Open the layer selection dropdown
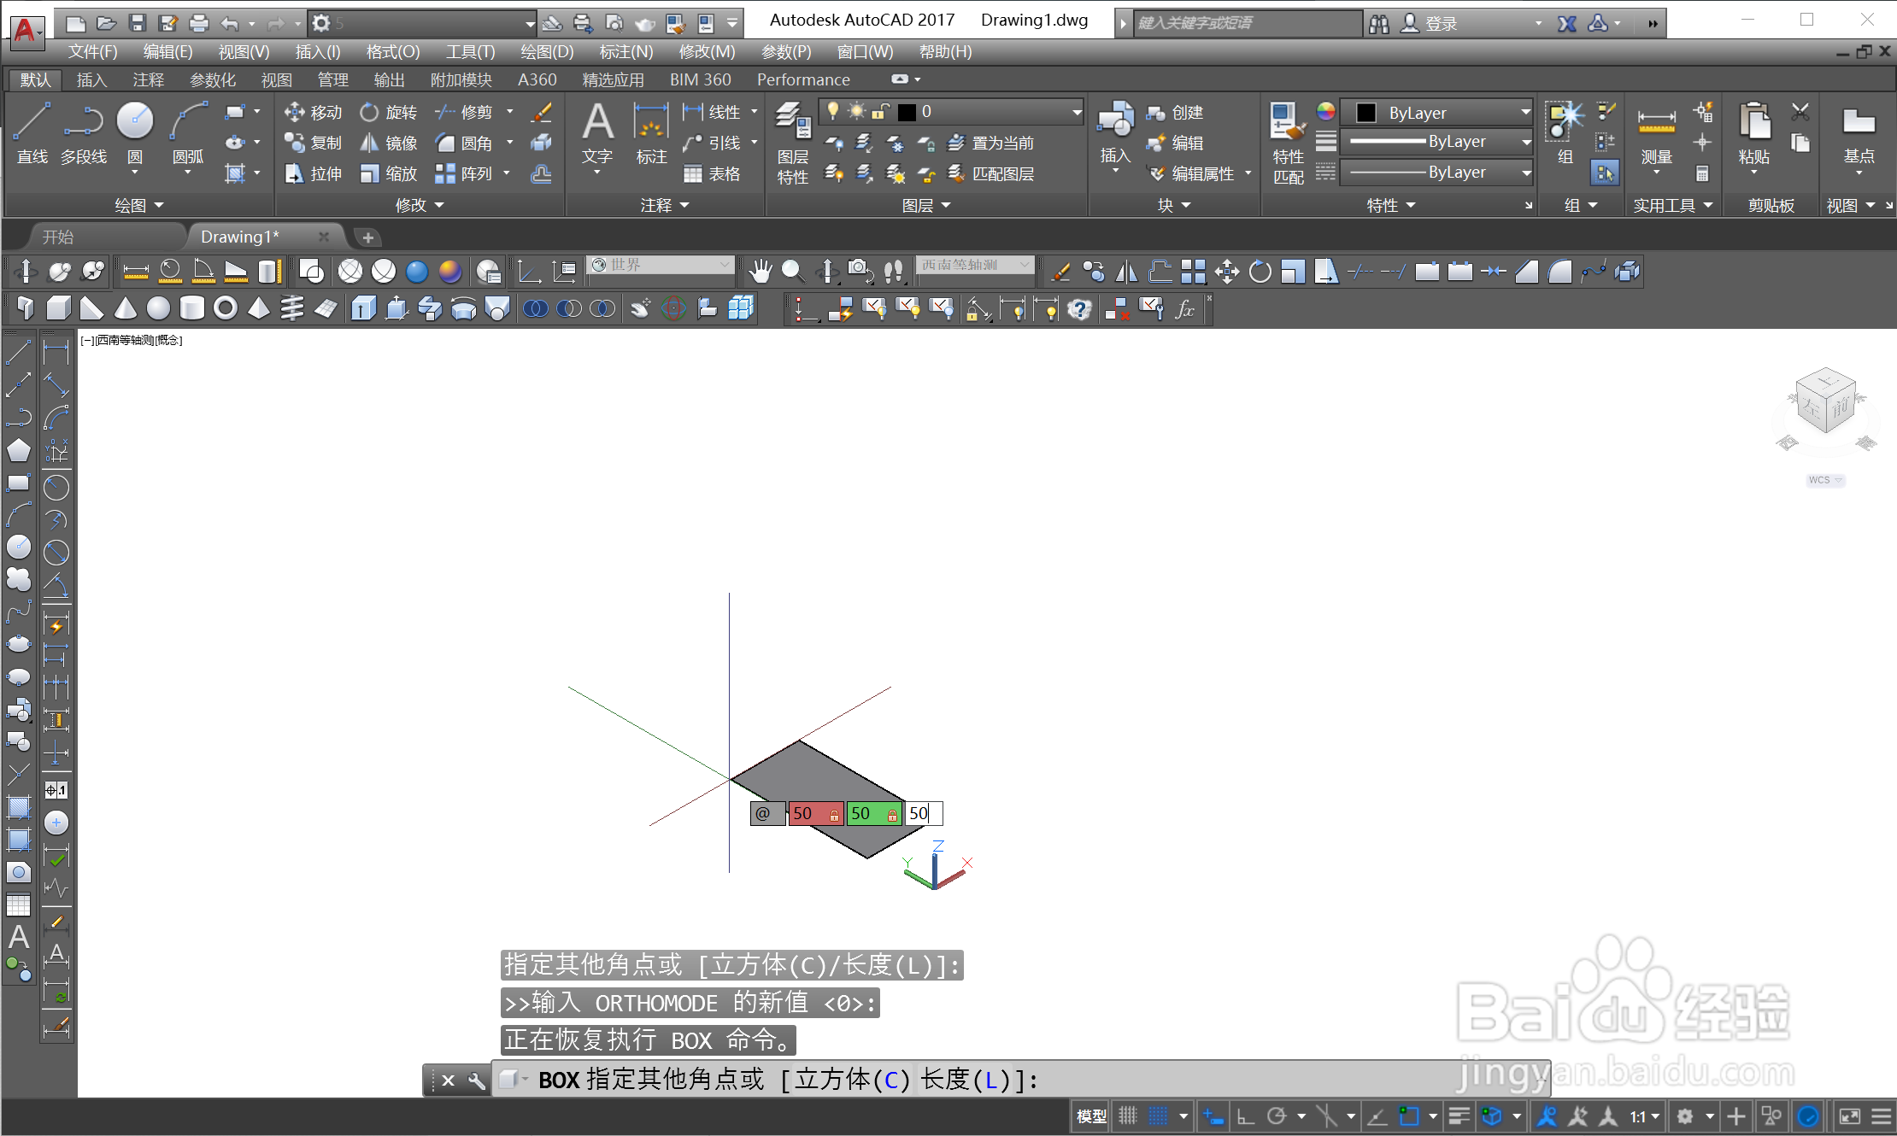Screen dimensions: 1897x1136 tap(1077, 112)
